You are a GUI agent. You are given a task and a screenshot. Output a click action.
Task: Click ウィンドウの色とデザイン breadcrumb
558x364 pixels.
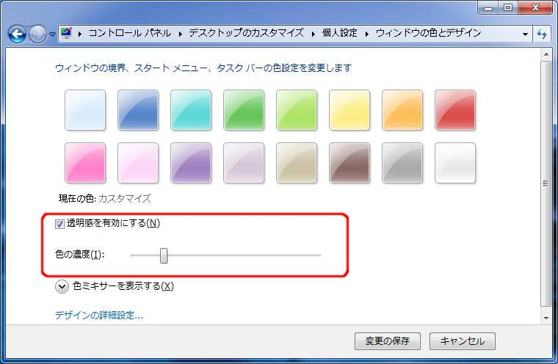point(429,33)
